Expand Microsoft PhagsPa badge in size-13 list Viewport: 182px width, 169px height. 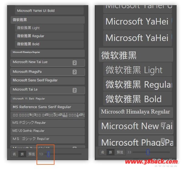(75, 72)
